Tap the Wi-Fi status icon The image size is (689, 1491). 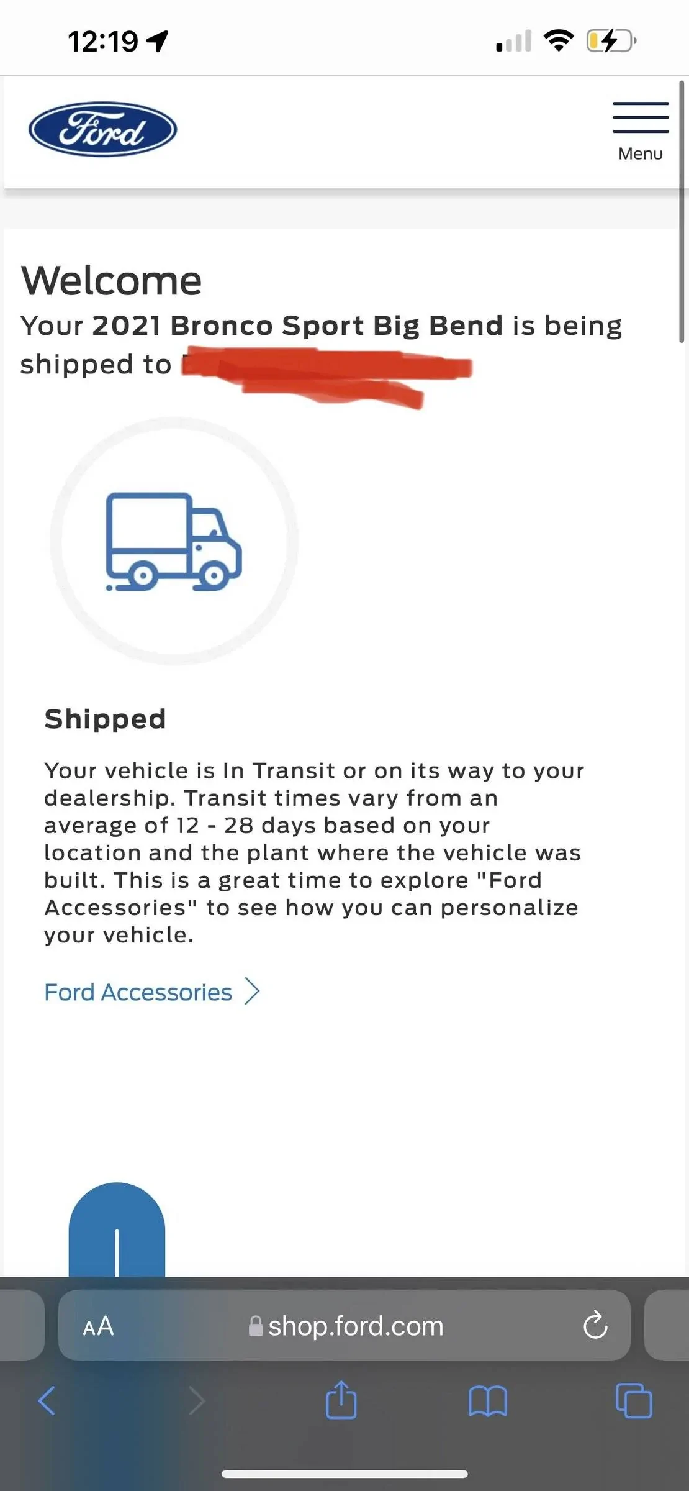pos(558,40)
